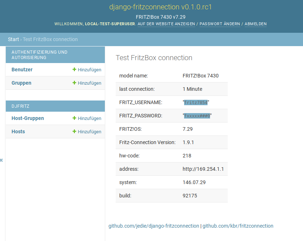This screenshot has height=241, width=303.
Task: Click the last connection value 1 Minute
Action: (x=192, y=89)
